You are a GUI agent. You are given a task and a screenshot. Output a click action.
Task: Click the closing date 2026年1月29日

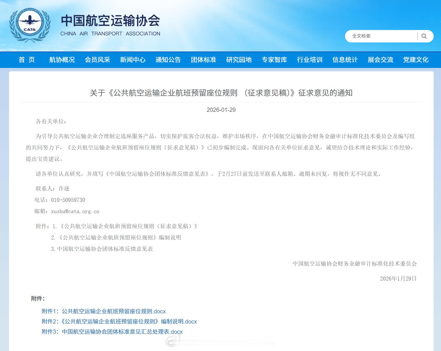[x=398, y=279]
